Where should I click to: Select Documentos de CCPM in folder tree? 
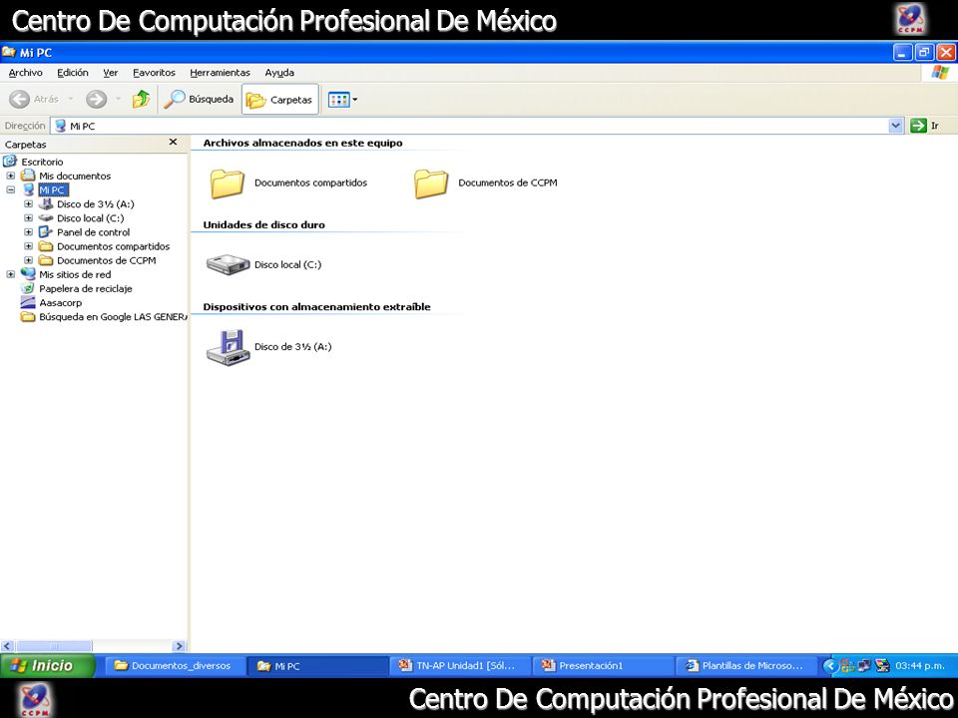coord(107,260)
